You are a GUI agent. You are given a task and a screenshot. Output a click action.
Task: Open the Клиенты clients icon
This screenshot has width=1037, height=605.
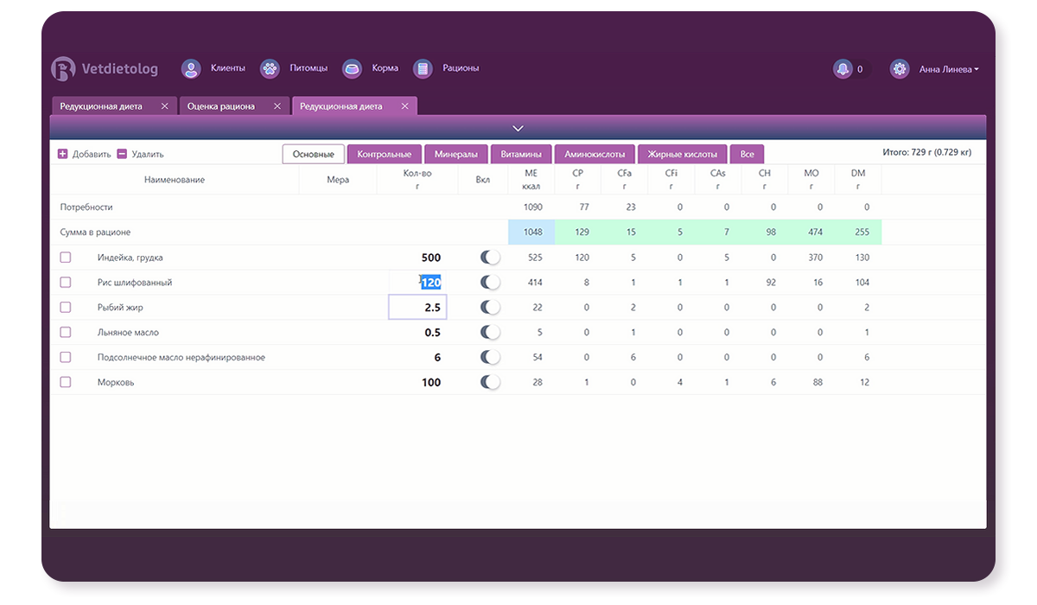pos(191,69)
